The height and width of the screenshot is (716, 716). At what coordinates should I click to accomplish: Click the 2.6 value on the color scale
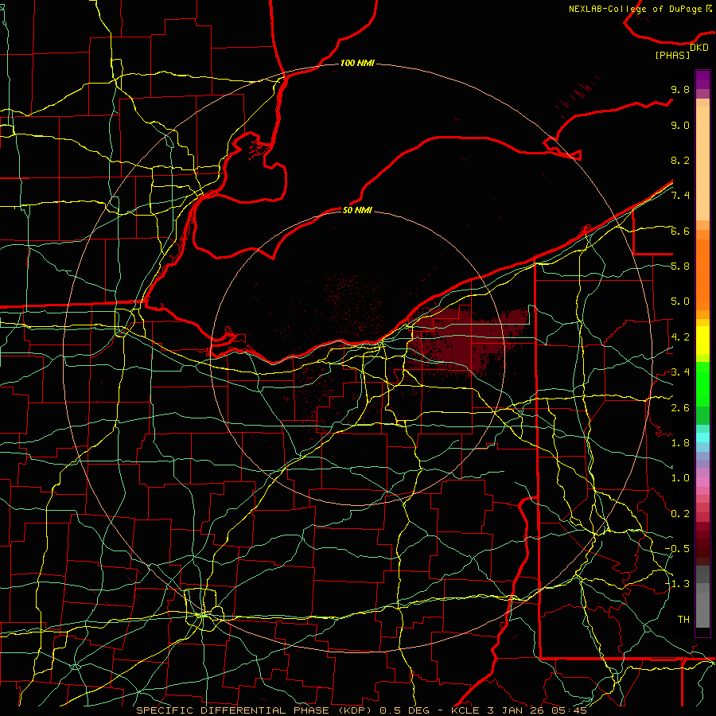point(680,408)
